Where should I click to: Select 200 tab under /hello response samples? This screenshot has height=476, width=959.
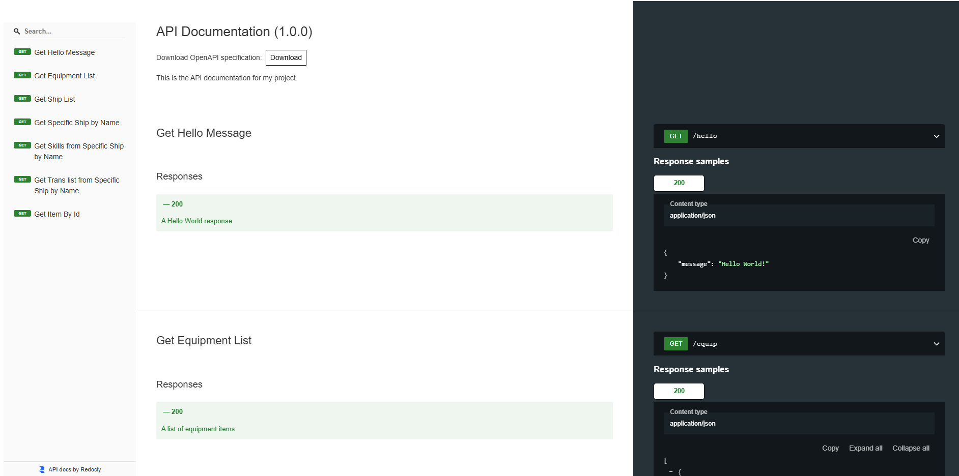coord(679,183)
